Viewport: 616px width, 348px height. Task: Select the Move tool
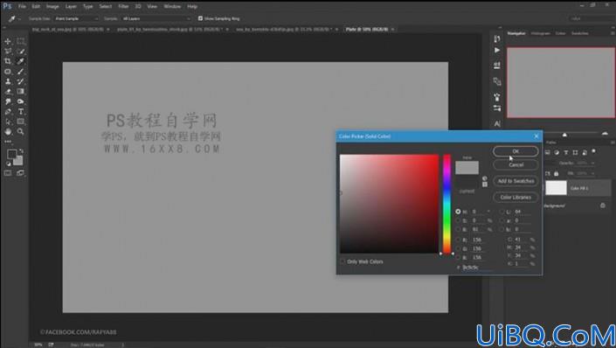pyautogui.click(x=8, y=41)
